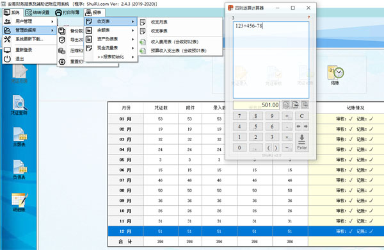Select 收支表 in the 报表 menu

pyautogui.click(x=111, y=22)
